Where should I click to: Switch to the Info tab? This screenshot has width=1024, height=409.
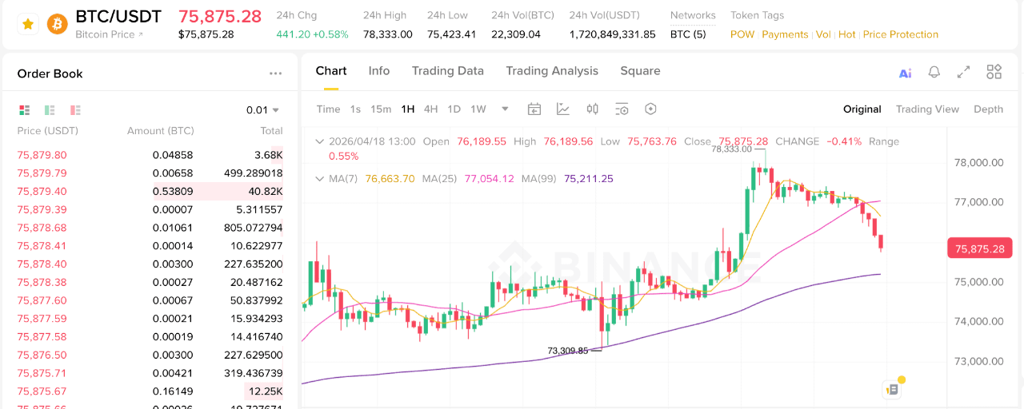[379, 71]
